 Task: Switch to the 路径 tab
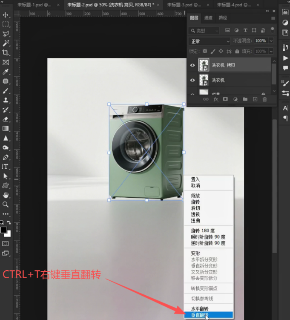(223, 18)
